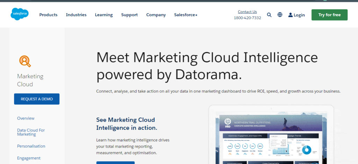Open the Support menu
358x164 pixels.
click(129, 15)
